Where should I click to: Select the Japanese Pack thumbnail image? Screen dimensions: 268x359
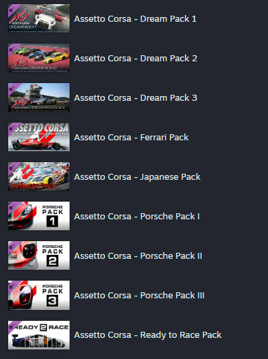[x=39, y=176]
